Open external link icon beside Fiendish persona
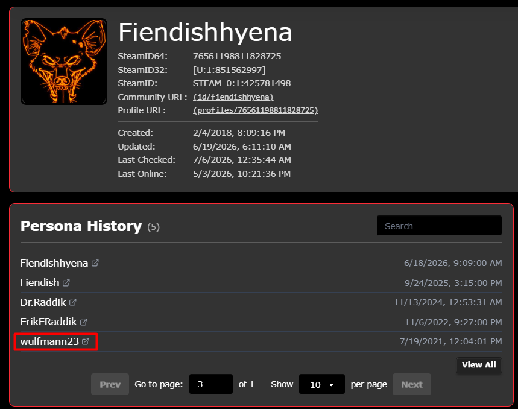 tap(66, 283)
